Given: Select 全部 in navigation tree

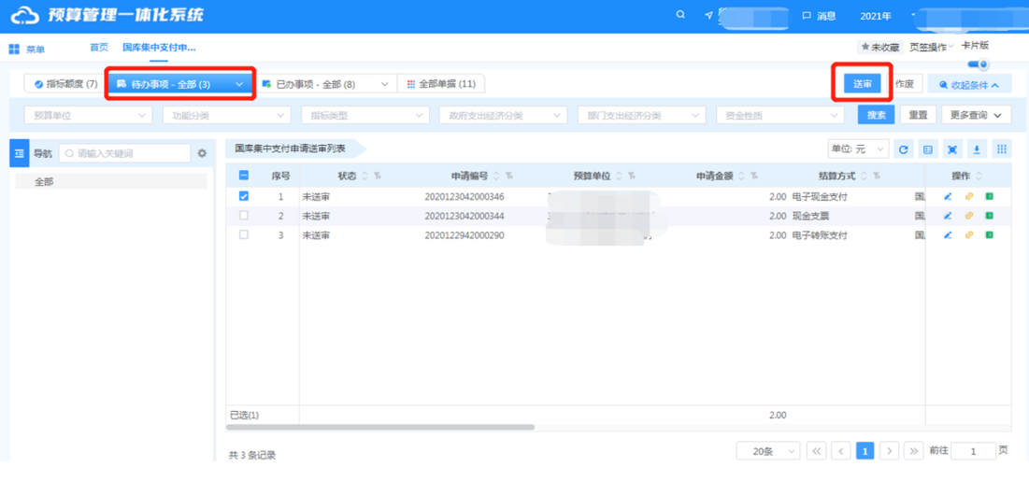Looking at the screenshot, I should point(111,182).
